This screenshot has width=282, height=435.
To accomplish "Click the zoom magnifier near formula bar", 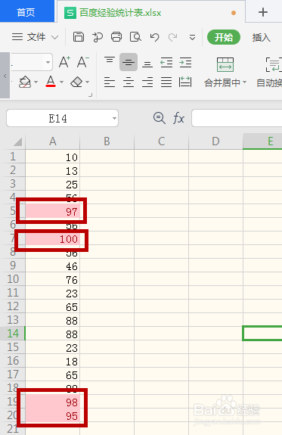I will click(160, 118).
